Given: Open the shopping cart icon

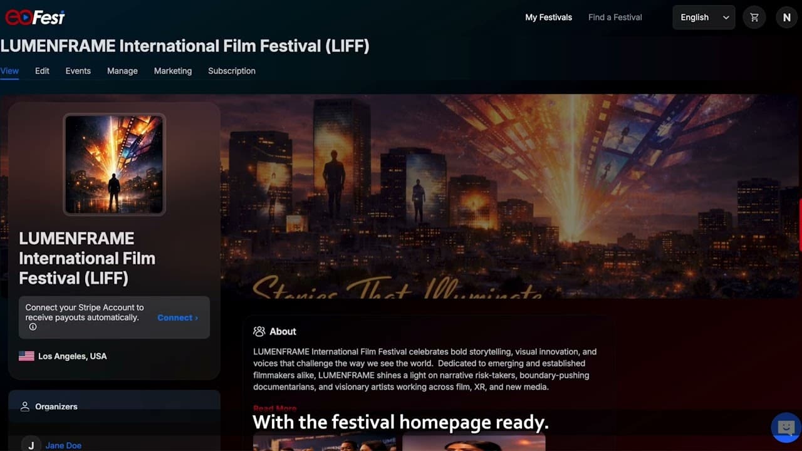Looking at the screenshot, I should [x=754, y=18].
